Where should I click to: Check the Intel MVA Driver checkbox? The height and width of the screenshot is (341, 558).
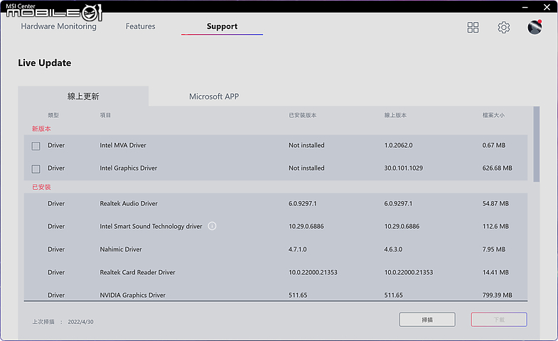tap(36, 146)
